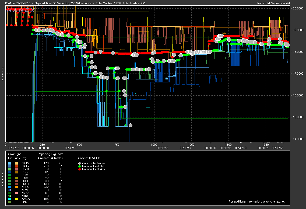Click the EDGE quotes count 333
The width and height of the screenshot is (306, 209).
[46, 181]
